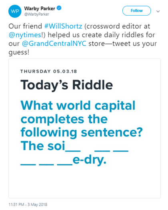This screenshot has width=168, height=210.
Task: Follow the Warby Parker account
Action: 136,11
